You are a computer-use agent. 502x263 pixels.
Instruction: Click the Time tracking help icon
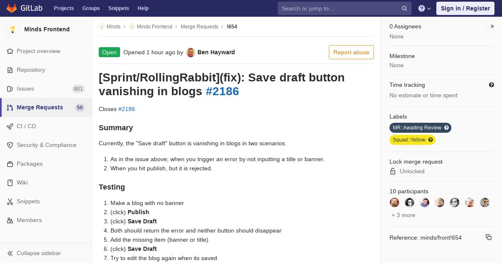point(492,85)
